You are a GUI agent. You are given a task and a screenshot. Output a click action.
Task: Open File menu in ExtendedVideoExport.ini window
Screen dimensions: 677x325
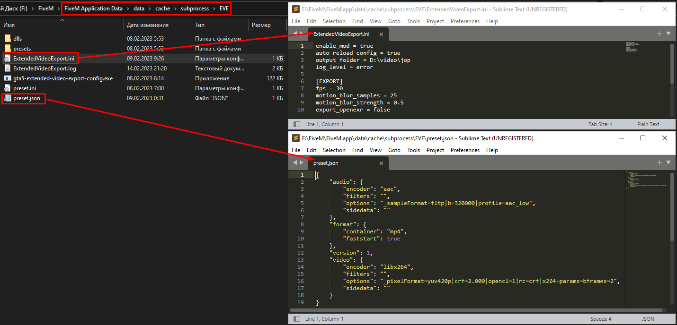click(x=296, y=21)
